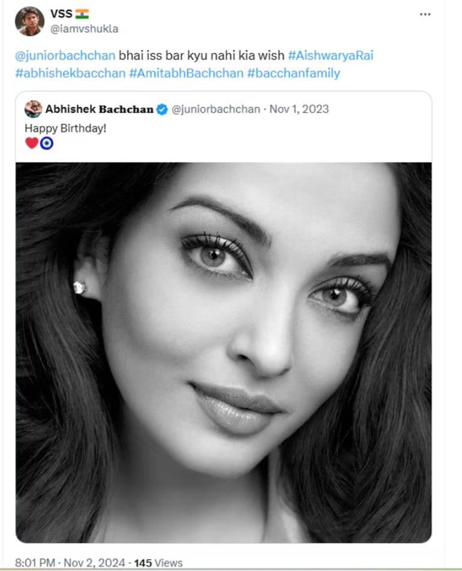Open VSS display name profile link
The height and width of the screenshot is (571, 462).
click(x=61, y=14)
